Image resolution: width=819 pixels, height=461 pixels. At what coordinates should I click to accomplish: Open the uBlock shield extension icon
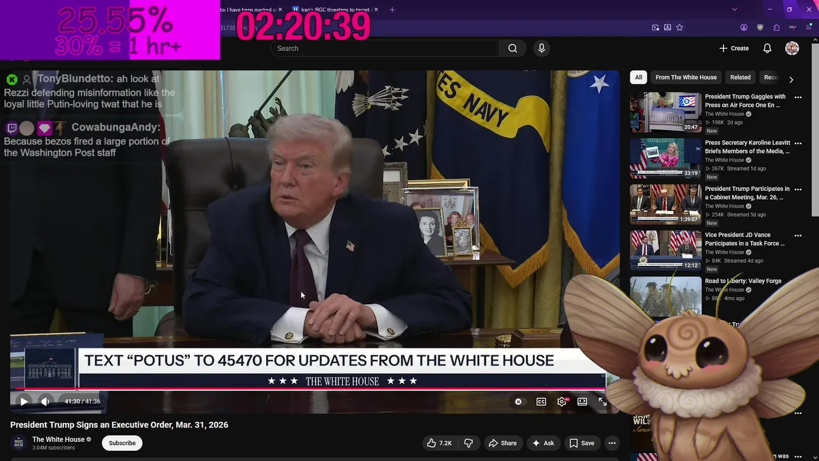tap(760, 28)
